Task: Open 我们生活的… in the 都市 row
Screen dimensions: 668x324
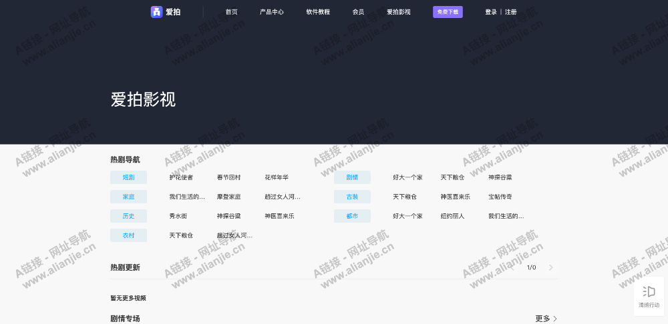Action: pos(506,216)
